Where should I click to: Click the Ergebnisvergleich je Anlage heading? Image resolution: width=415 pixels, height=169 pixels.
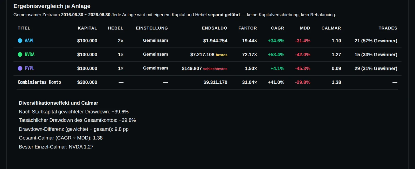click(x=52, y=6)
